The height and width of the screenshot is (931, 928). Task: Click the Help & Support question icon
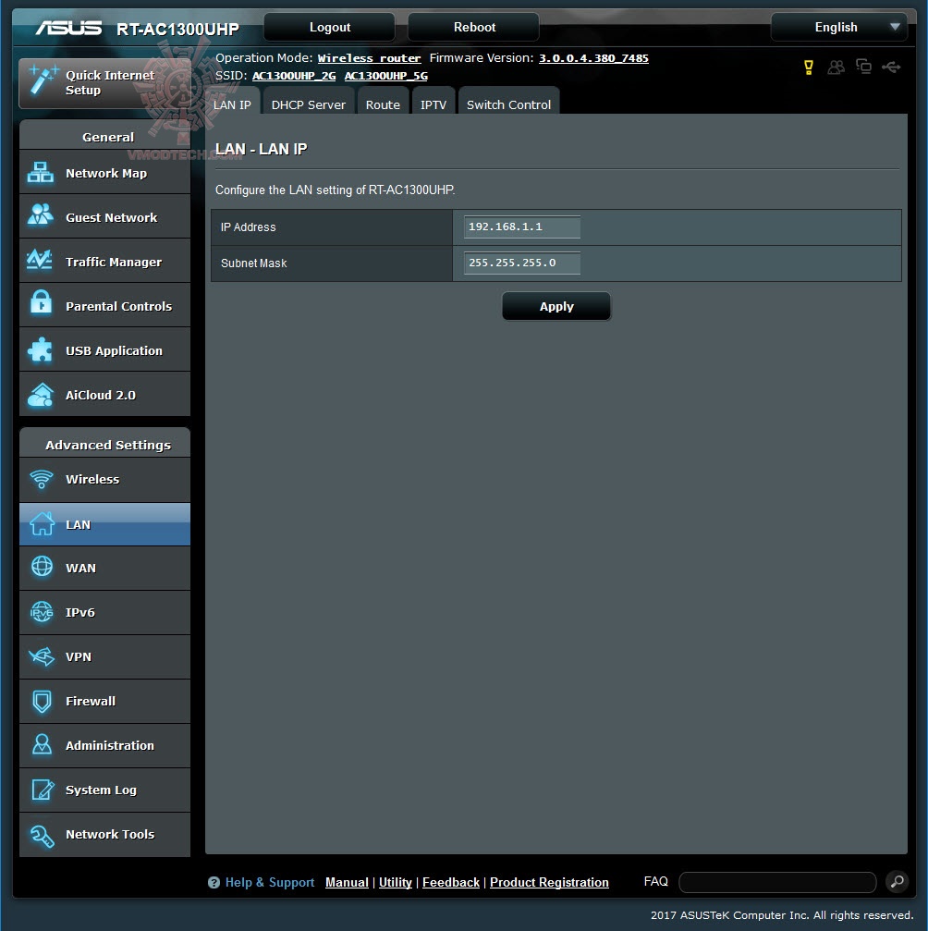tap(214, 882)
